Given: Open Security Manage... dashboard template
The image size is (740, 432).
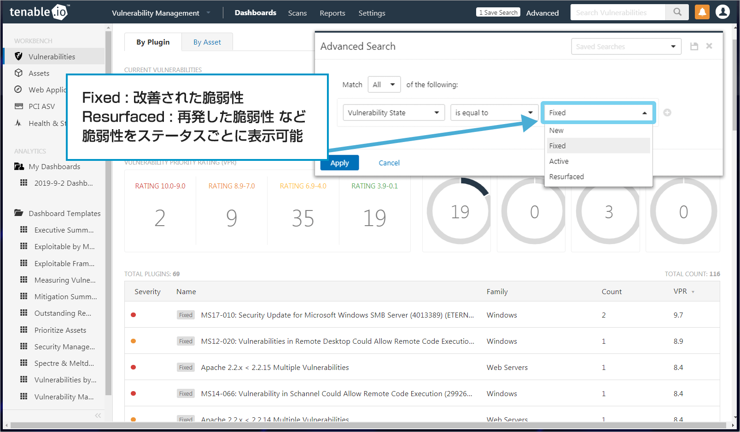Looking at the screenshot, I should coord(64,347).
